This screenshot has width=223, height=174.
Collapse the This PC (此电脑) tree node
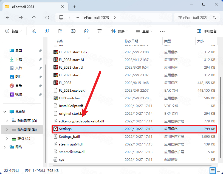pos(5,112)
